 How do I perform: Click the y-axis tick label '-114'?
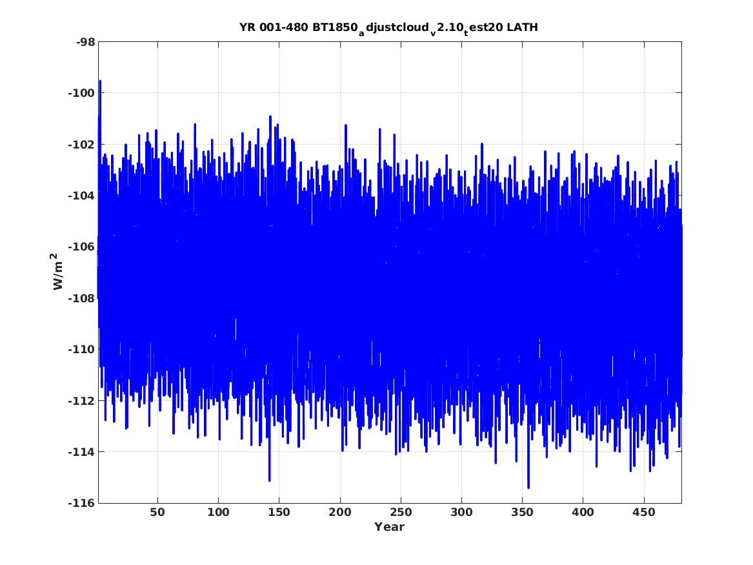tap(81, 452)
